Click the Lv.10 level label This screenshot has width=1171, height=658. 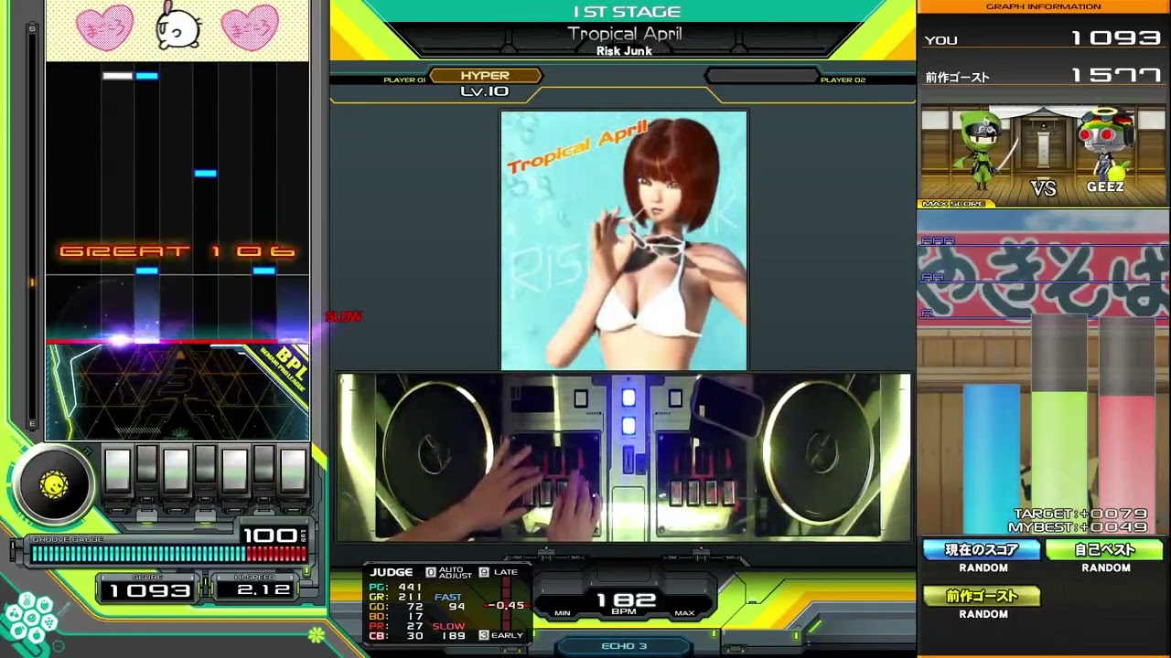coord(484,91)
